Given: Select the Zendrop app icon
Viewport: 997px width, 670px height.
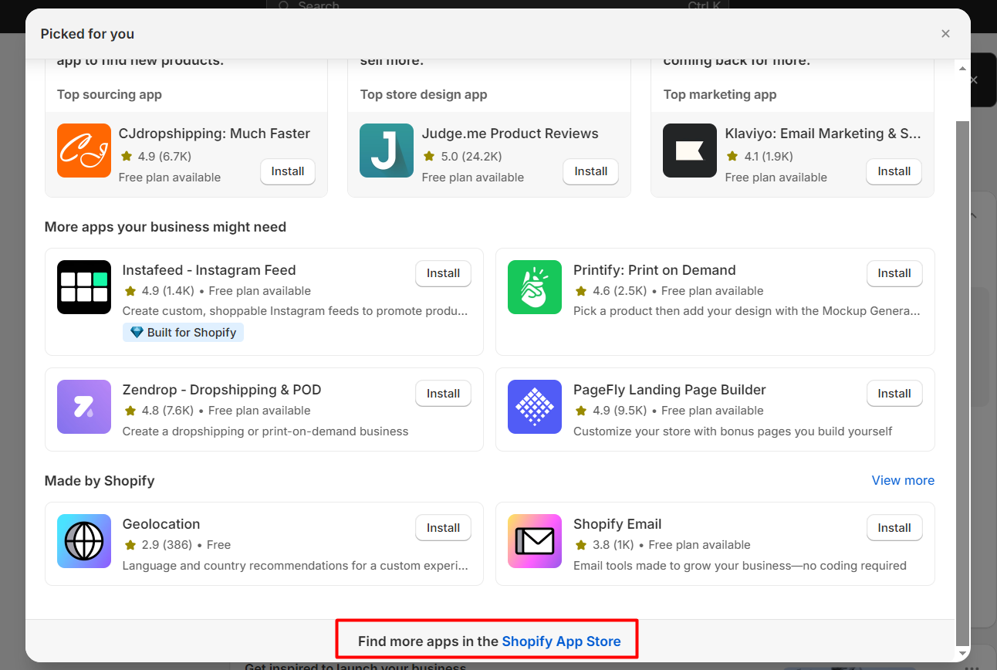Looking at the screenshot, I should click(84, 407).
